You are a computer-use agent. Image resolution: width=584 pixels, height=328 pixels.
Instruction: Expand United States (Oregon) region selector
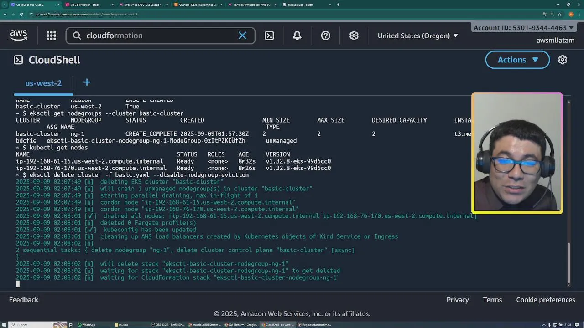(x=417, y=36)
